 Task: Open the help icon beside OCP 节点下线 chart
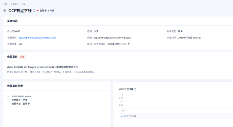(x=135, y=89)
